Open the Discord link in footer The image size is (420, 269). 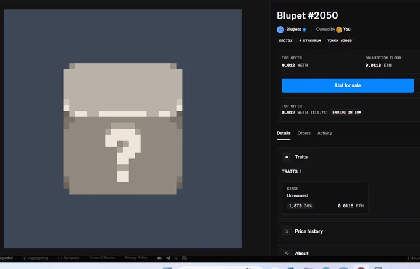(159, 258)
